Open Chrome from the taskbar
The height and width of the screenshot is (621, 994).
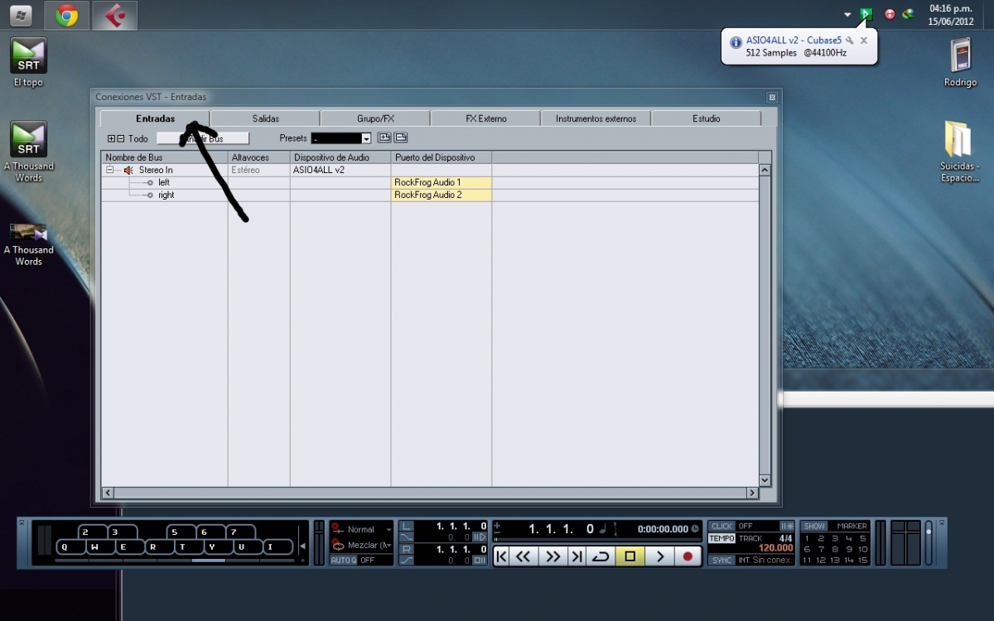click(x=67, y=15)
